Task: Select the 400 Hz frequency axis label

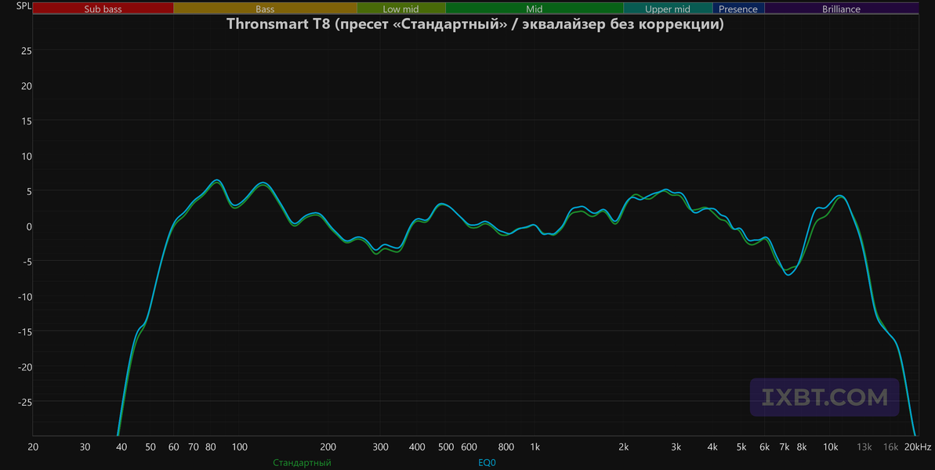Action: [418, 447]
